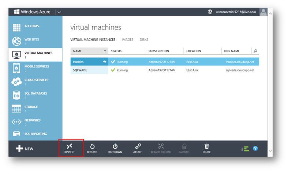The height and width of the screenshot is (172, 288).
Task: Select Virtual Machines monitor icon
Action: [17, 55]
